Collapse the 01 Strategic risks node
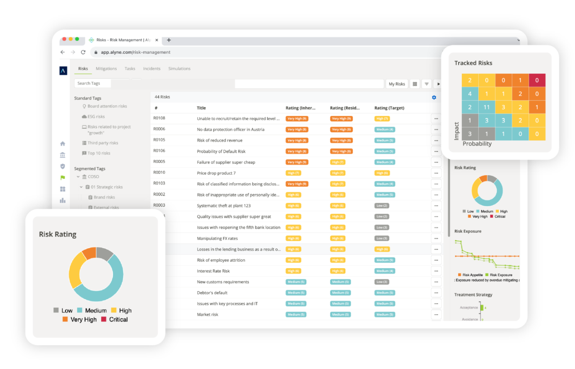 tap(81, 187)
